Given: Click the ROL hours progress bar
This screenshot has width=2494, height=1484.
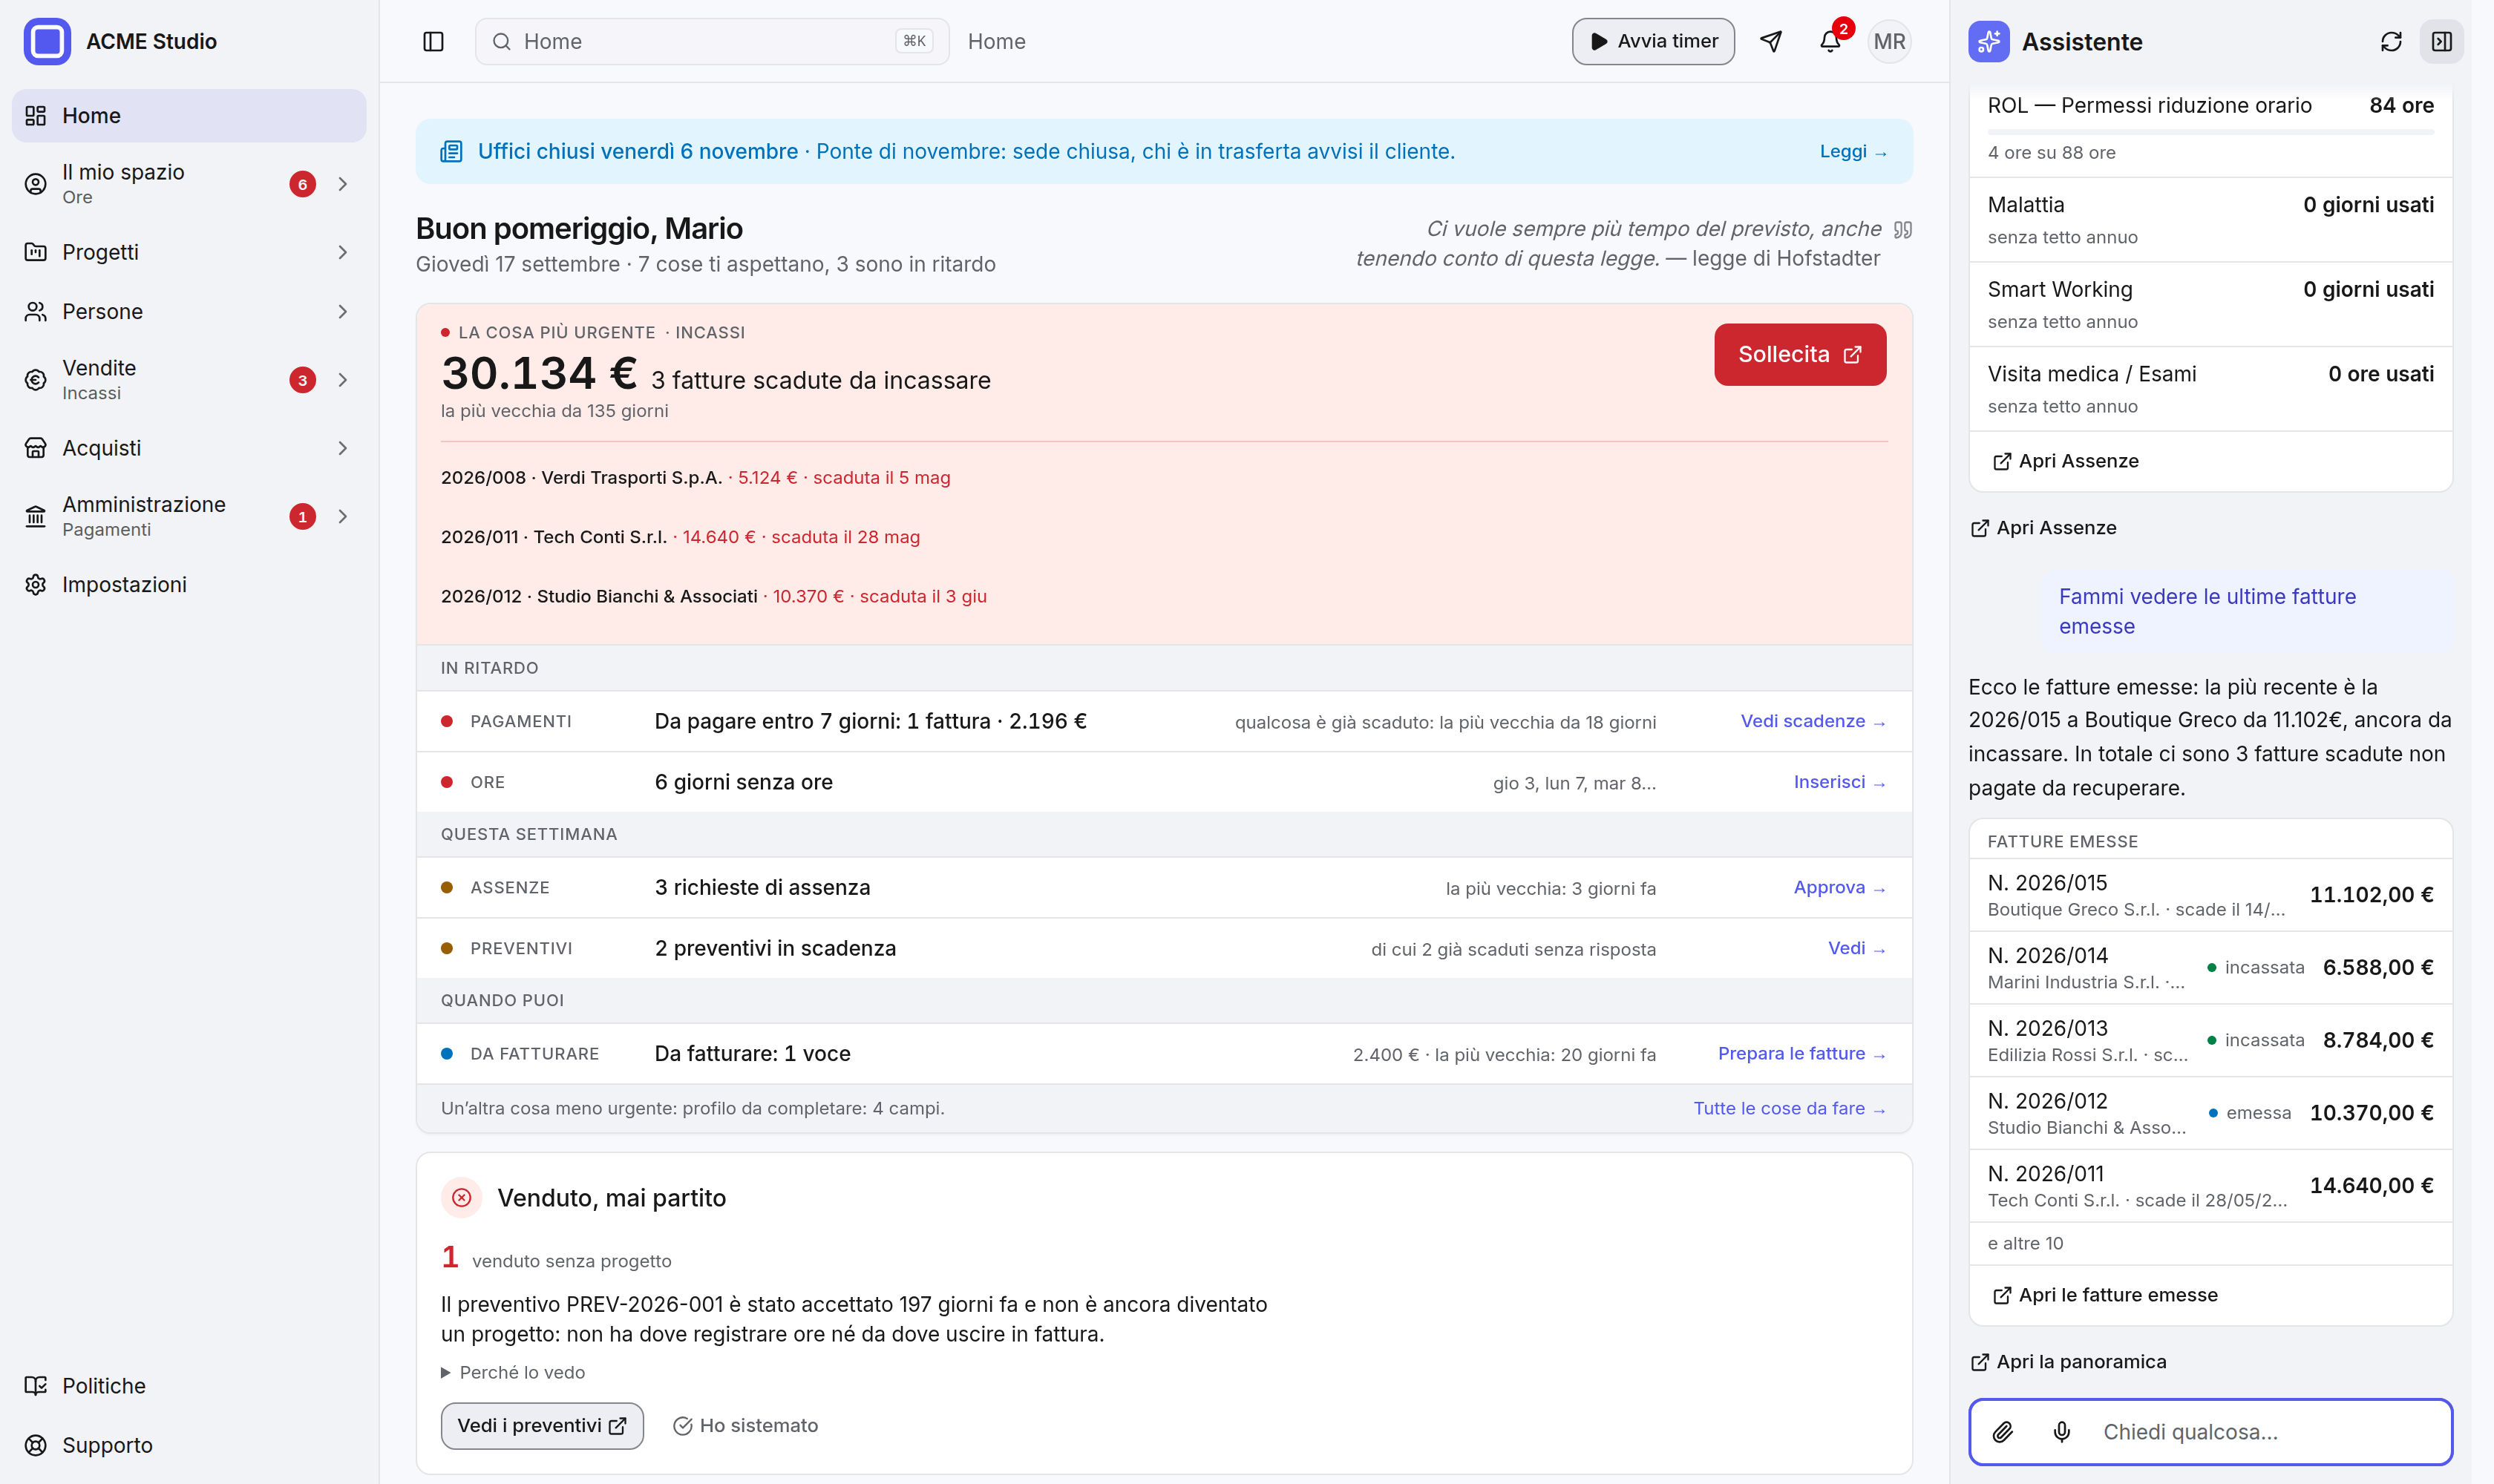Looking at the screenshot, I should coord(2210,131).
